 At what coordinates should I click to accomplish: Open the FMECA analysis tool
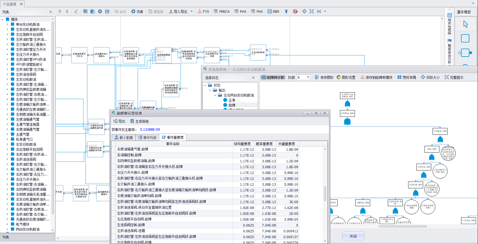click(222, 11)
